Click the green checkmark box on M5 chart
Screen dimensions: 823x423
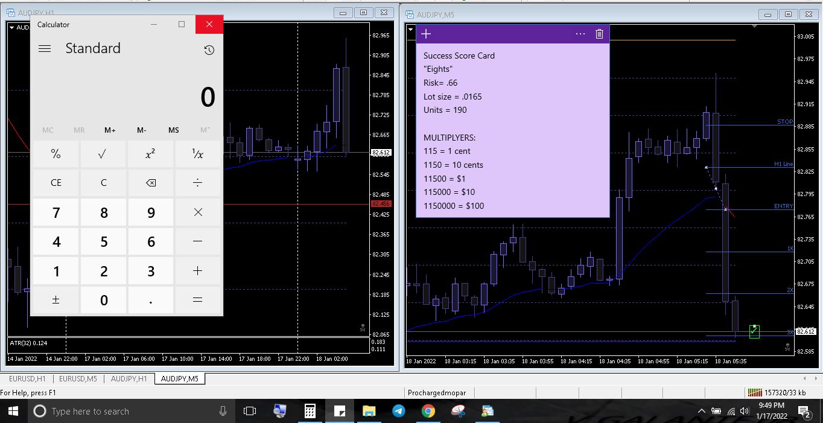754,331
